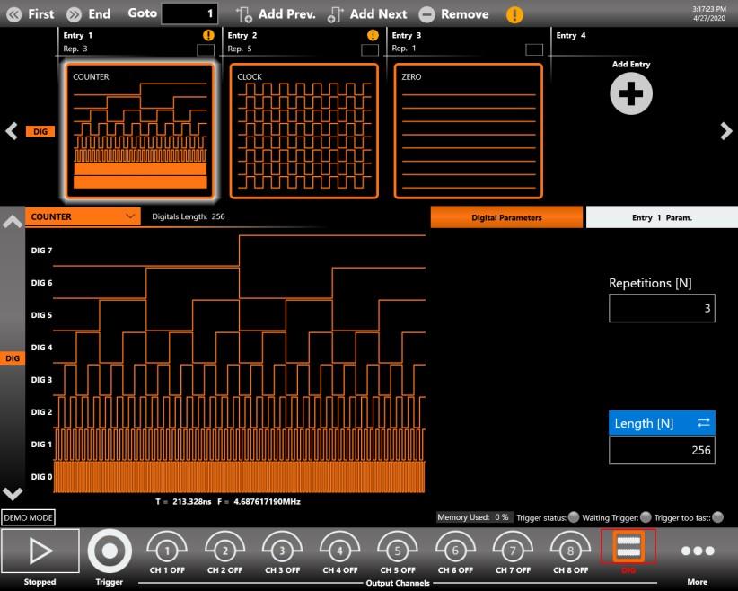Navigate to next entries with right arrow
This screenshot has width=738, height=591.
tap(726, 131)
